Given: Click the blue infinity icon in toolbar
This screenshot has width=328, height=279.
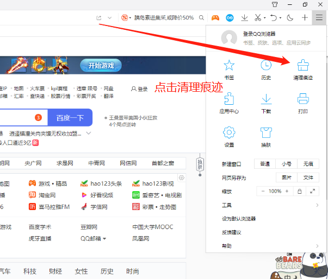Looking at the screenshot, I should click(x=230, y=18).
